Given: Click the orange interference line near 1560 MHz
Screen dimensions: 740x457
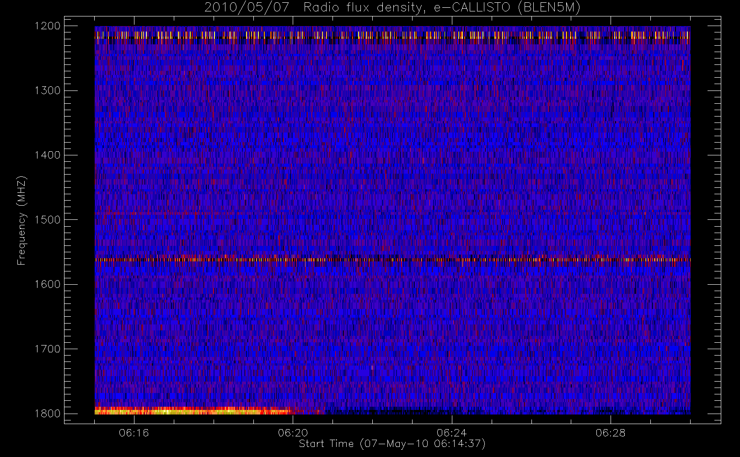Looking at the screenshot, I should tap(392, 260).
